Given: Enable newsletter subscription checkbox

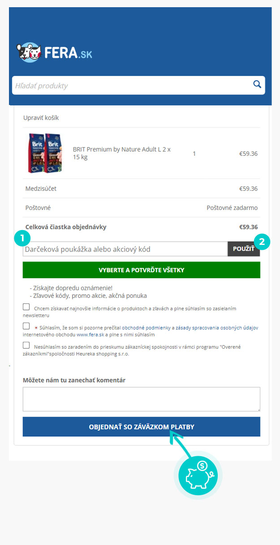Looking at the screenshot, I should (26, 307).
